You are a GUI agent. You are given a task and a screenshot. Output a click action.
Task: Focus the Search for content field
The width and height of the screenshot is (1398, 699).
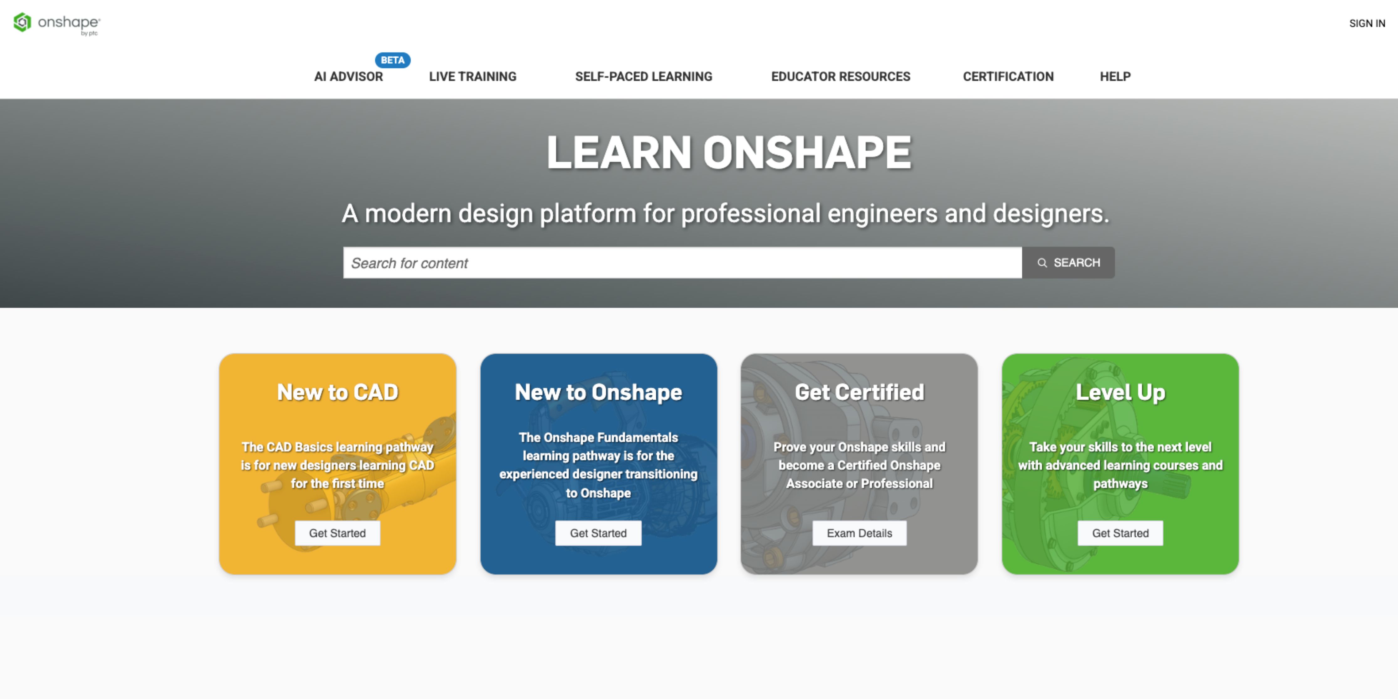click(x=682, y=263)
